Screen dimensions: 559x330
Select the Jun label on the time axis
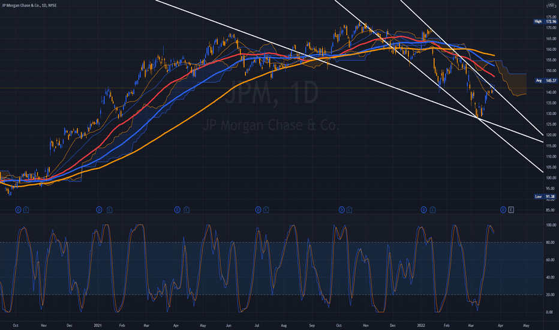point(229,325)
